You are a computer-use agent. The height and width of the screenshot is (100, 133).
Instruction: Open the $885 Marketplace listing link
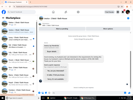tap(51, 25)
